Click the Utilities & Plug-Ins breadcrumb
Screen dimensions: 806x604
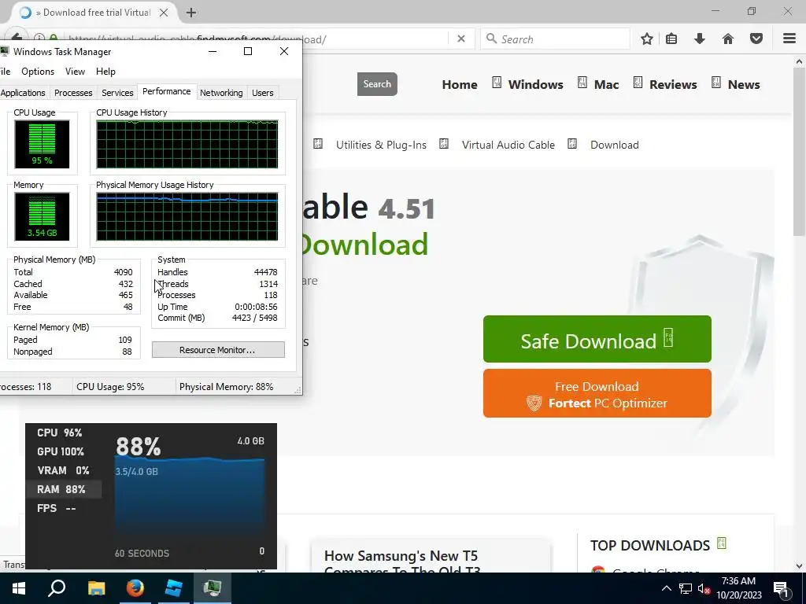tap(382, 145)
